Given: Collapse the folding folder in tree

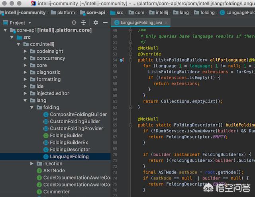Looking at the screenshot, I should coord(32,108).
